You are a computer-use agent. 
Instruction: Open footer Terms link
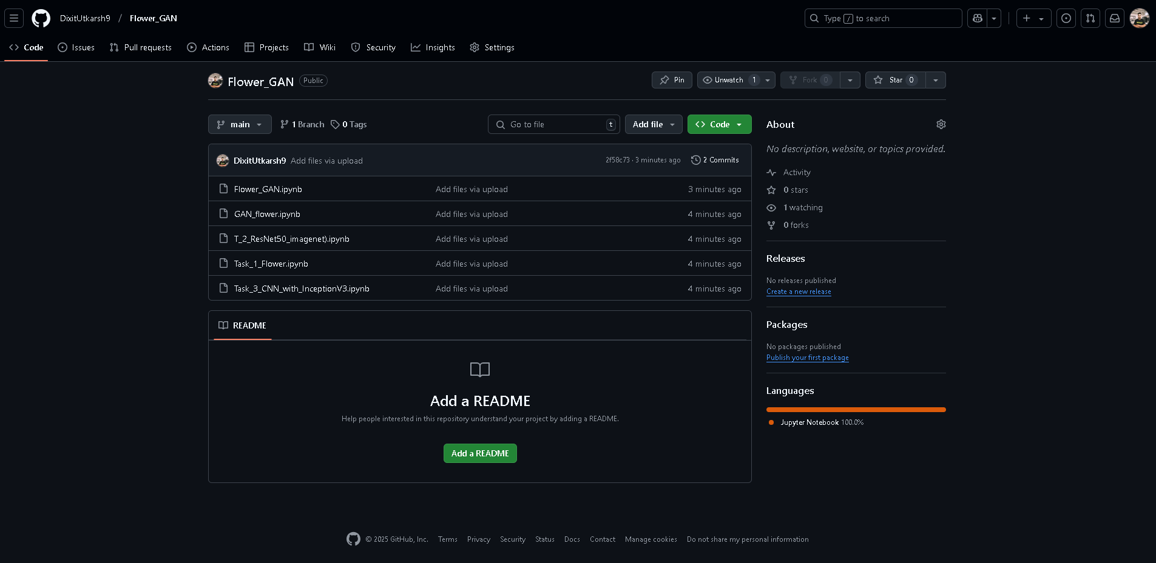[448, 539]
